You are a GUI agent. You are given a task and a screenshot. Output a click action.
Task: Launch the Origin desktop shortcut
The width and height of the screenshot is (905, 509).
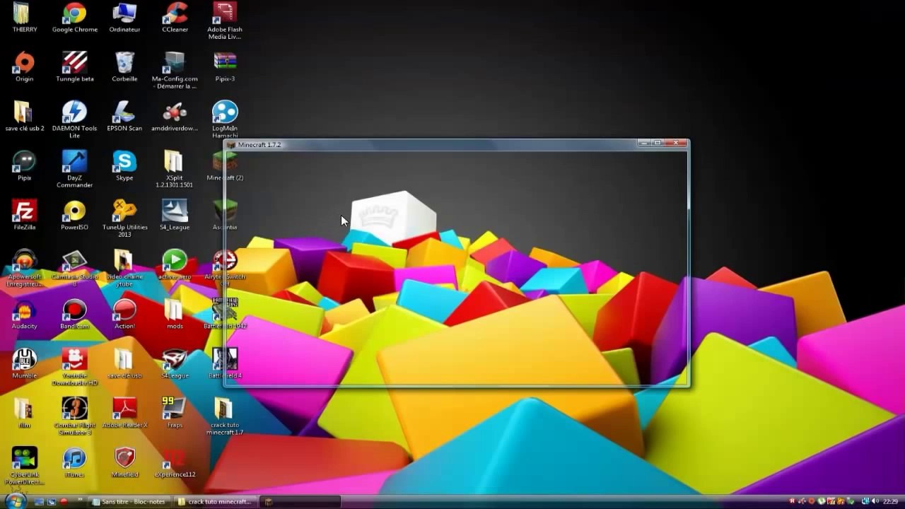[24, 68]
